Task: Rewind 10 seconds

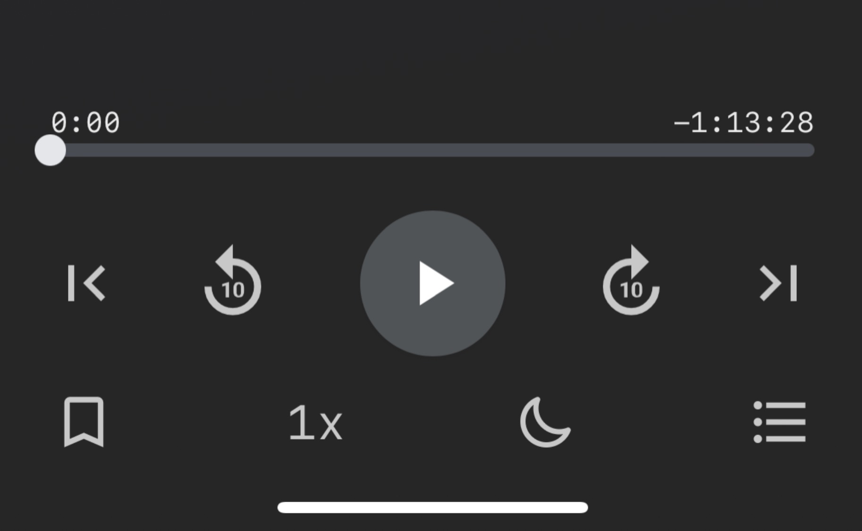Action: pyautogui.click(x=232, y=280)
